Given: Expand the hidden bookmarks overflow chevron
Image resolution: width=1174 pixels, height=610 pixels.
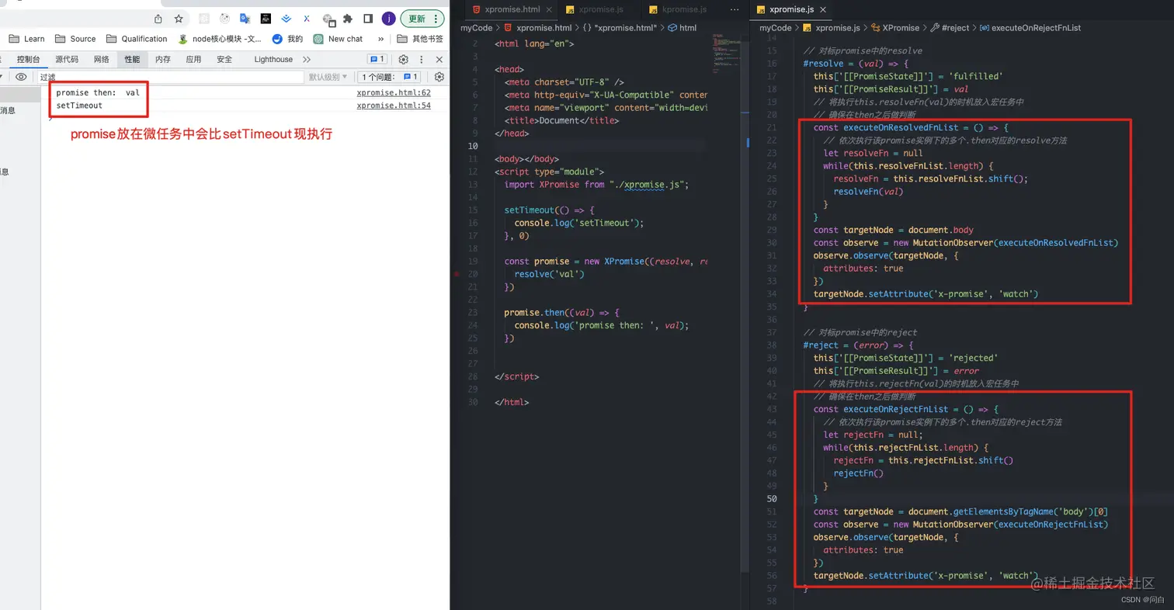Looking at the screenshot, I should click(381, 39).
